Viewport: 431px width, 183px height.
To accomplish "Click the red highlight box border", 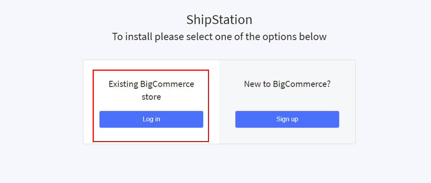I will click(93, 108).
